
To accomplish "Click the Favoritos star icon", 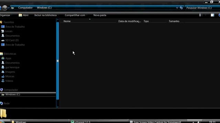I will [1, 22].
